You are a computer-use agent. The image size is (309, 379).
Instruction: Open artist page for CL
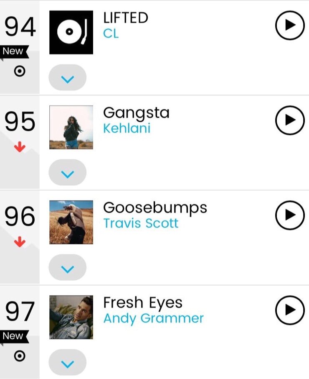pyautogui.click(x=111, y=33)
